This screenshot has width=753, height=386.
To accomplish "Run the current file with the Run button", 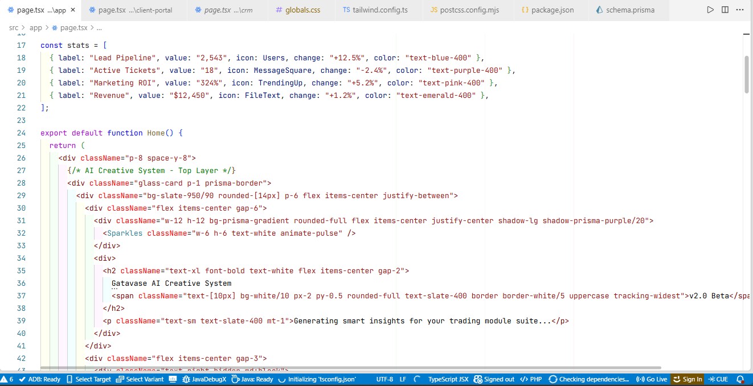I will (710, 9).
